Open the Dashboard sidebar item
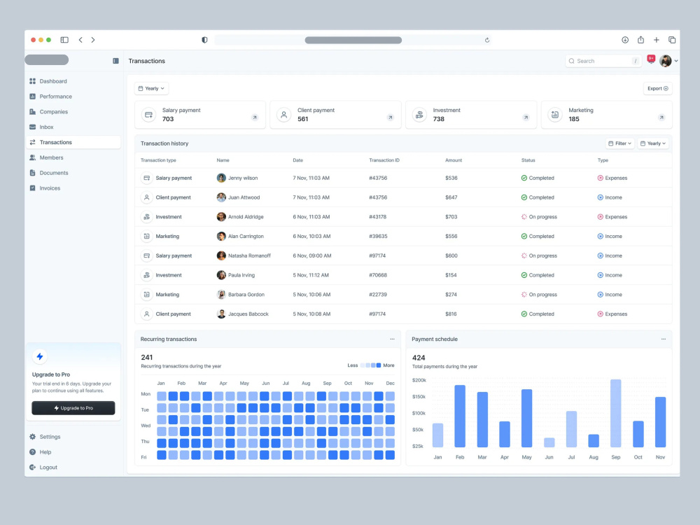700x525 pixels. (x=53, y=81)
